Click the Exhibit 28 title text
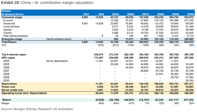This screenshot has height=112, width=197. [x=47, y=3]
